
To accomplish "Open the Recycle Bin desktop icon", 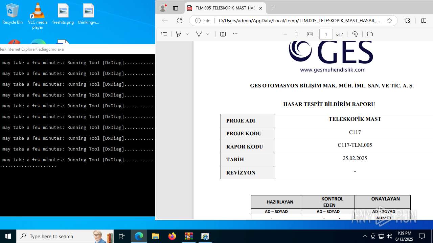I will point(13,14).
